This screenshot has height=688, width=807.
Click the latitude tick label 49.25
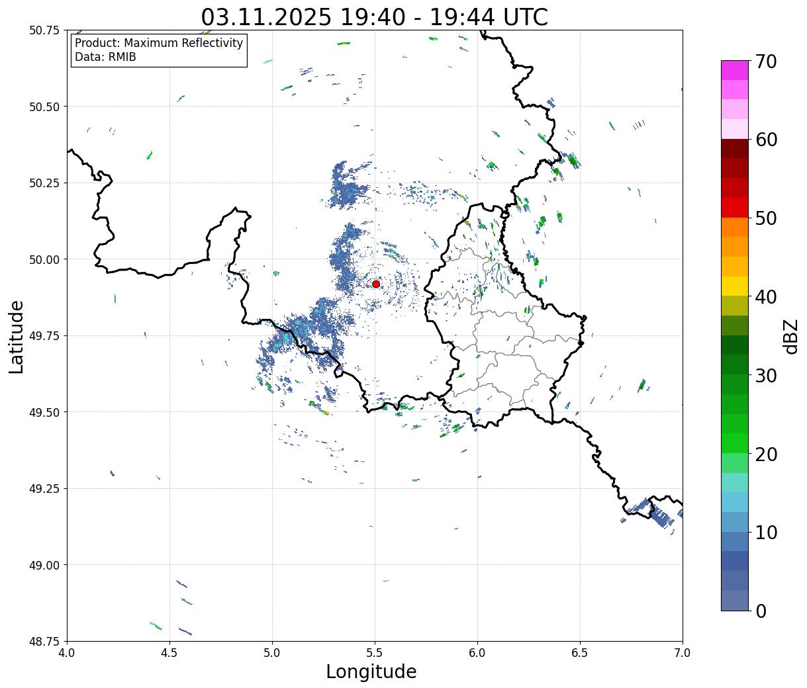click(x=44, y=489)
